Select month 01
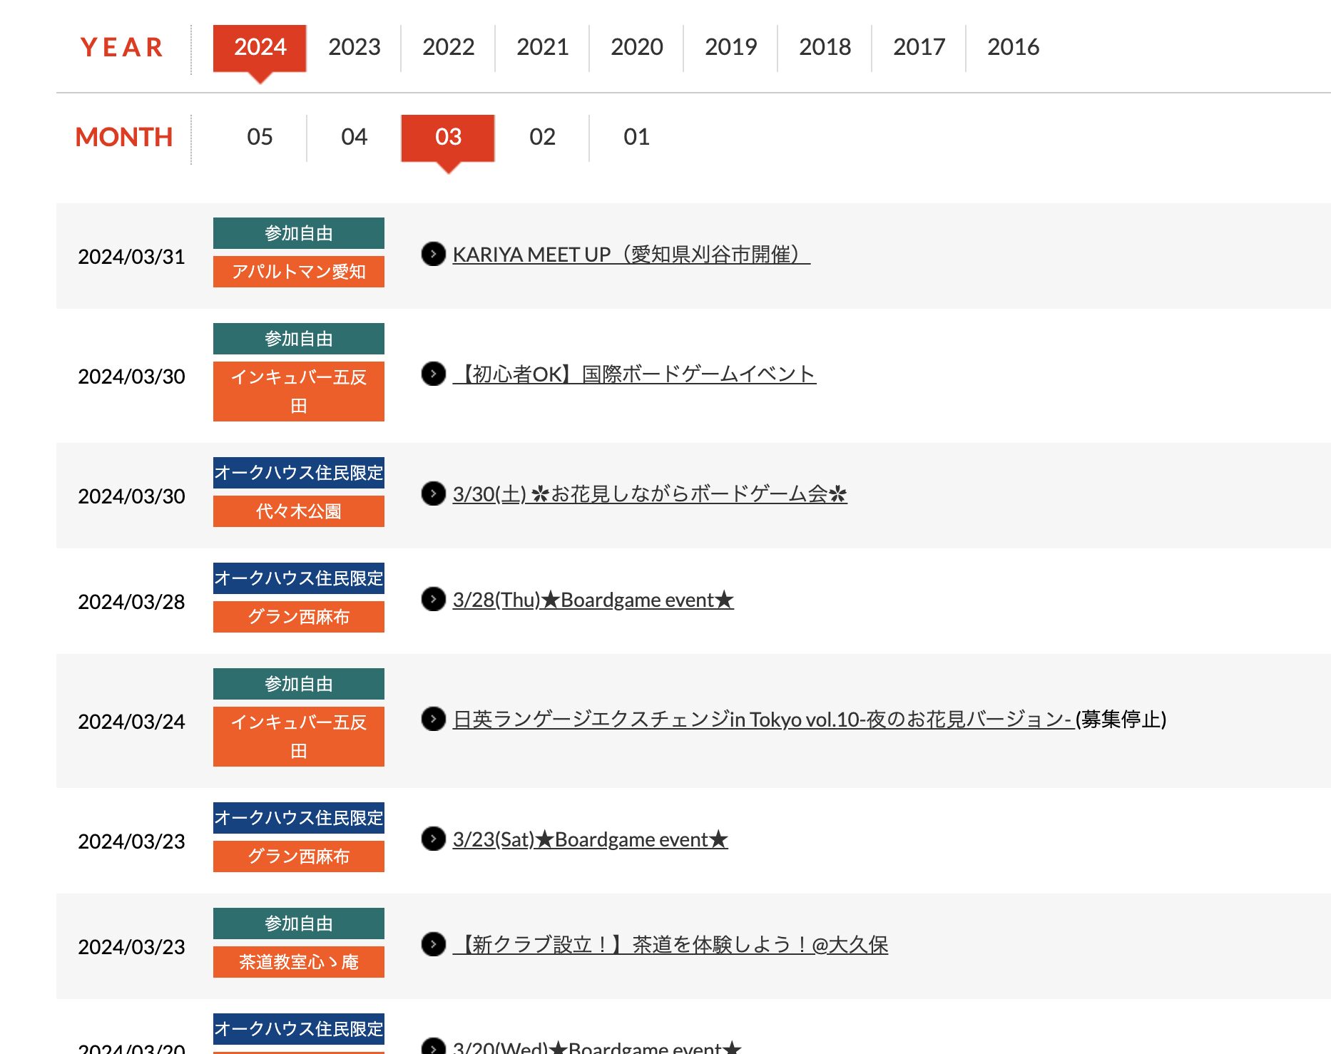The image size is (1331, 1054). tap(636, 137)
